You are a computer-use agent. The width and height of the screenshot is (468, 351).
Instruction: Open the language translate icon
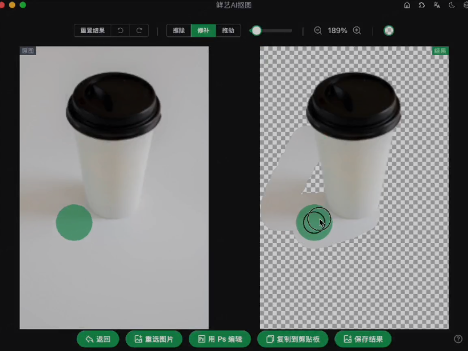tap(437, 5)
